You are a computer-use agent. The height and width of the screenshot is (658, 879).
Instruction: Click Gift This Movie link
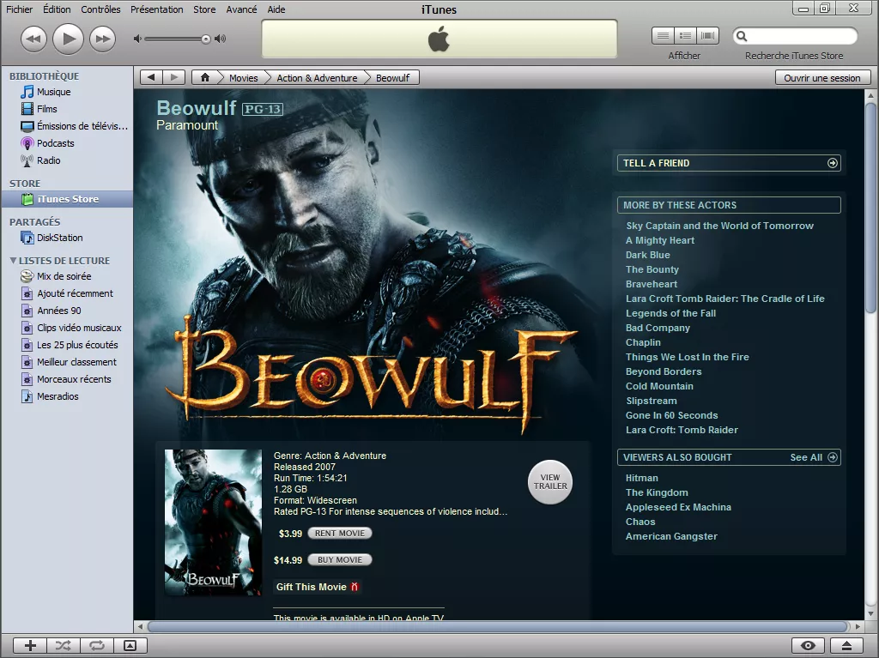[x=318, y=587]
